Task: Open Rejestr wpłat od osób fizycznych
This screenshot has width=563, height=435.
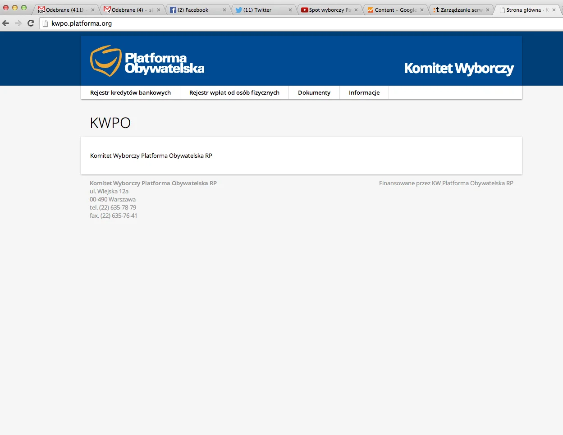Action: coord(234,92)
